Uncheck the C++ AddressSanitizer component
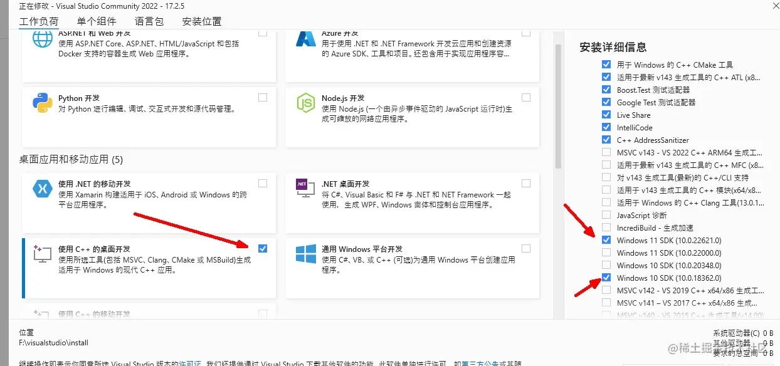This screenshot has width=780, height=366. [606, 140]
